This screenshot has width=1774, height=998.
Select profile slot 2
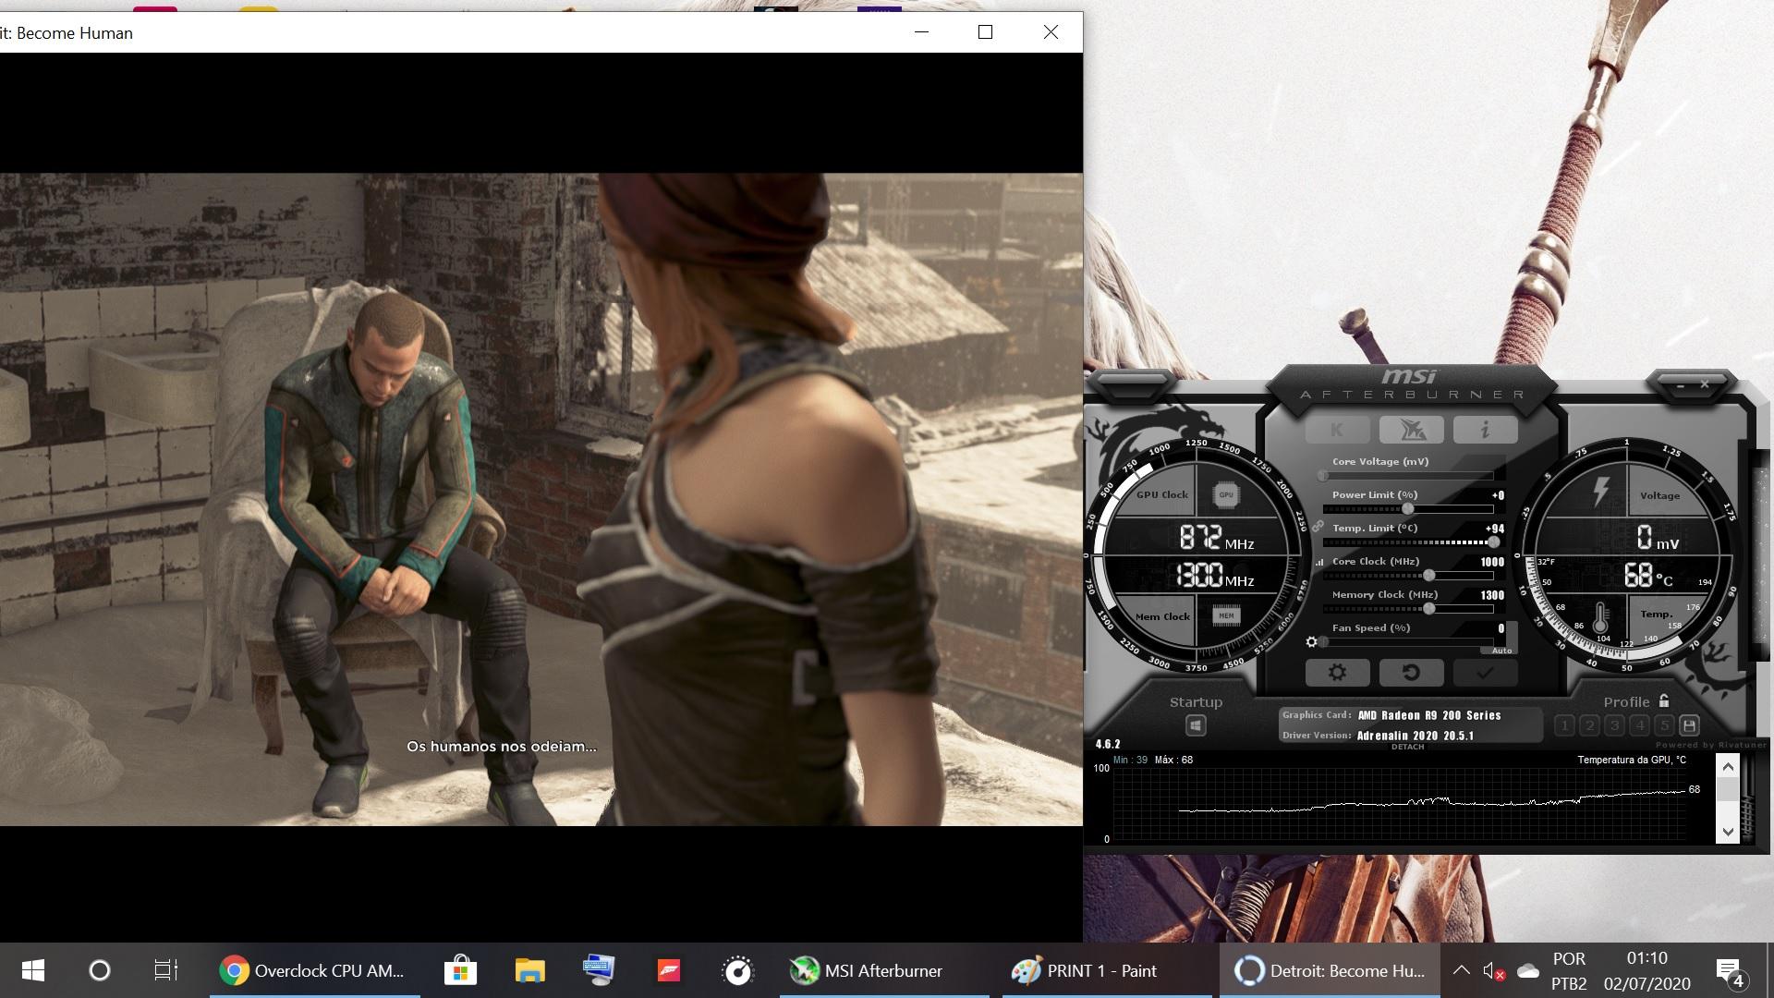pos(1589,725)
